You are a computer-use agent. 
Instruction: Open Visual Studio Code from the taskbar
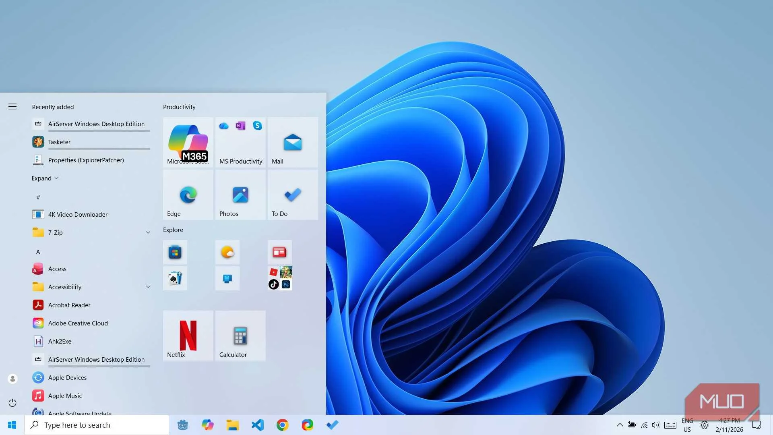click(x=257, y=425)
